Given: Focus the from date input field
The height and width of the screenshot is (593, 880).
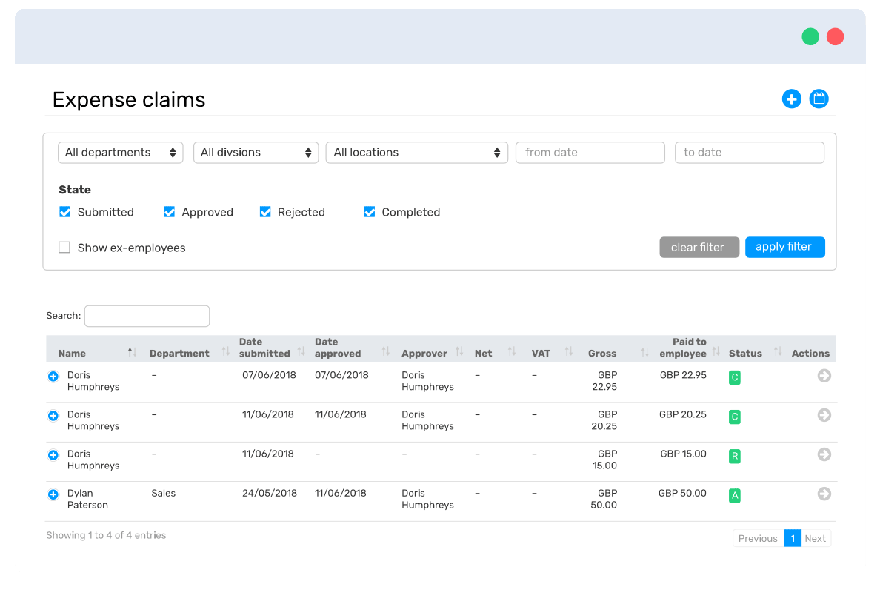Looking at the screenshot, I should pyautogui.click(x=590, y=153).
